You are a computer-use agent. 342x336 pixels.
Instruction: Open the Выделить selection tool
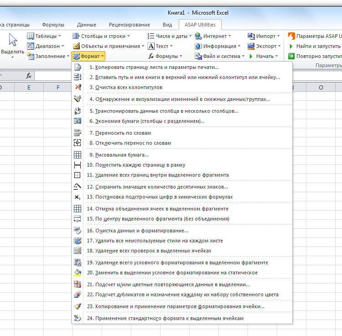pos(12,45)
